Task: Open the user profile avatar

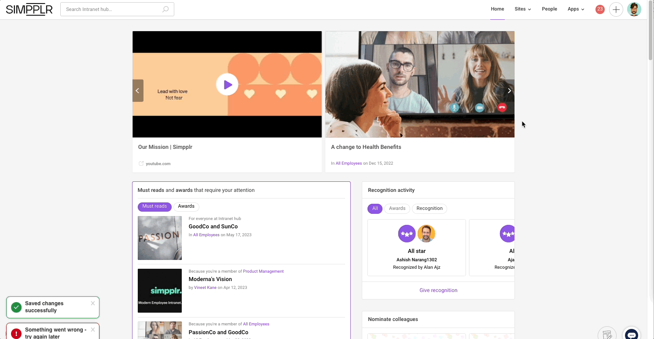Action: pos(634,9)
